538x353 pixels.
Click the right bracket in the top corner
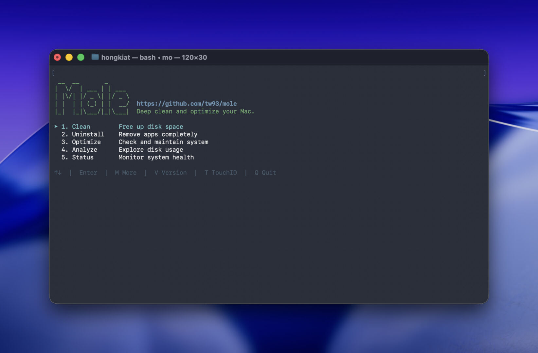pos(484,73)
